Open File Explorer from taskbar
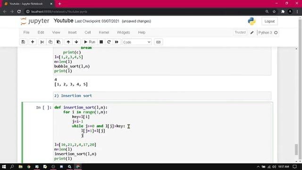Image resolution: width=302 pixels, height=170 pixels. [x=20, y=167]
